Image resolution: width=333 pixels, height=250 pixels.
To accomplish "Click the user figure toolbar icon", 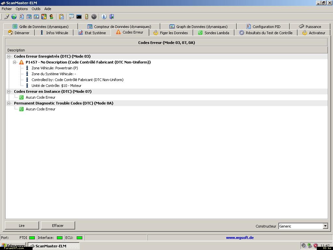I will [x=51, y=17].
